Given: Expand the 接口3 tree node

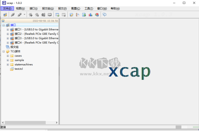Looking at the screenshot, I should click(8, 38).
